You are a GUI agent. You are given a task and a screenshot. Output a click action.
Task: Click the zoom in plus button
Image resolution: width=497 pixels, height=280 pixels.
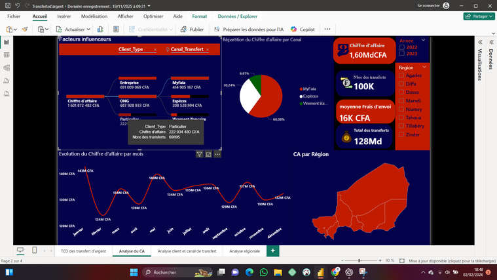click(380, 260)
